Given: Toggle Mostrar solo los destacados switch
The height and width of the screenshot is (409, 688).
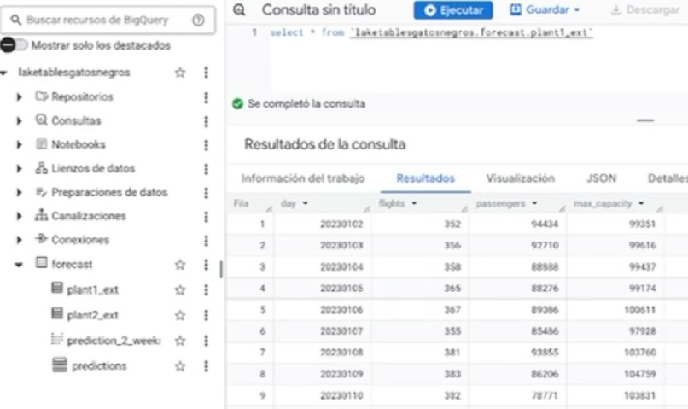Looking at the screenshot, I should click(14, 44).
